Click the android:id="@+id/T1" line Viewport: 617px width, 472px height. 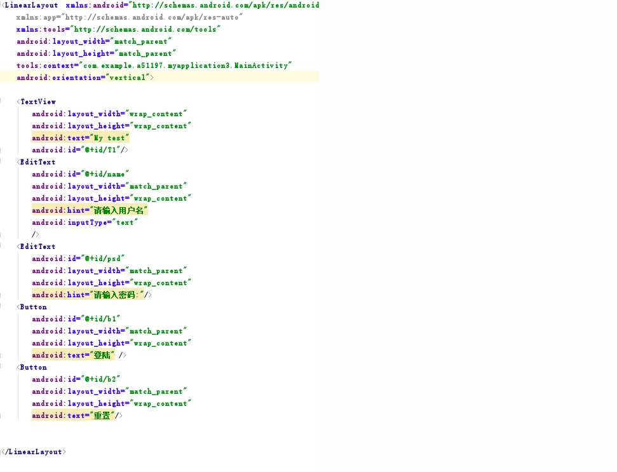[80, 151]
